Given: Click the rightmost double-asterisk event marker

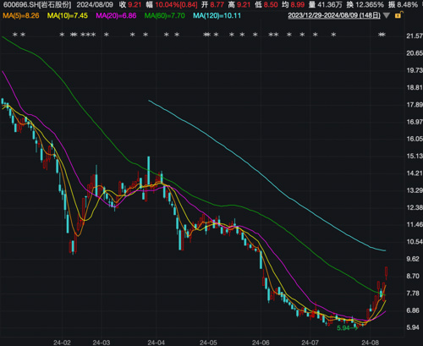Looking at the screenshot, I should (382, 35).
